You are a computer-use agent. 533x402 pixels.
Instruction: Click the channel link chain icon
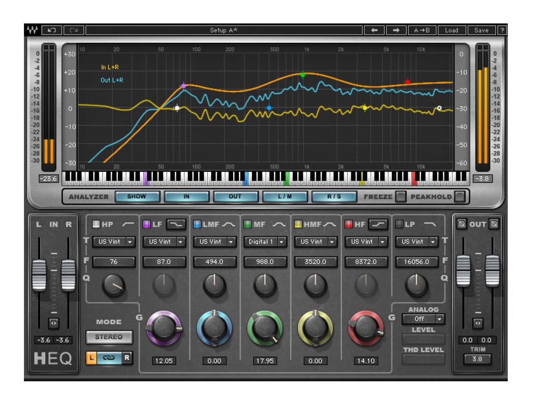click(109, 357)
